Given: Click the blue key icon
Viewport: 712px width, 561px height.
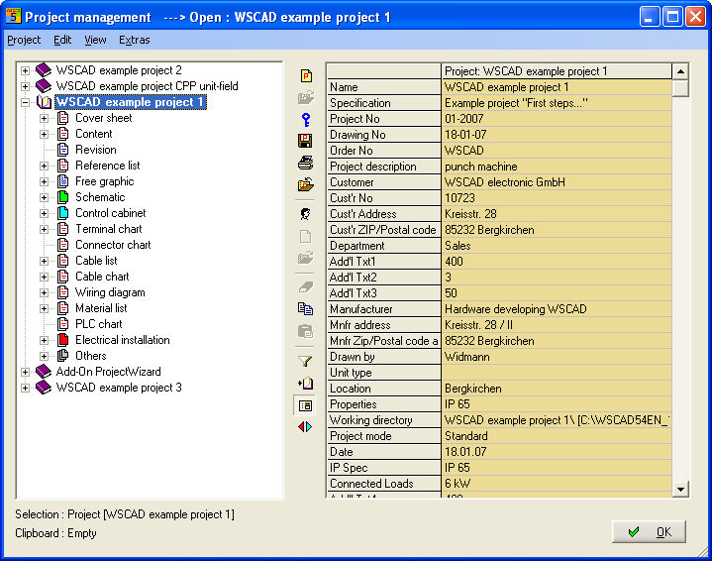Looking at the screenshot, I should (x=306, y=120).
